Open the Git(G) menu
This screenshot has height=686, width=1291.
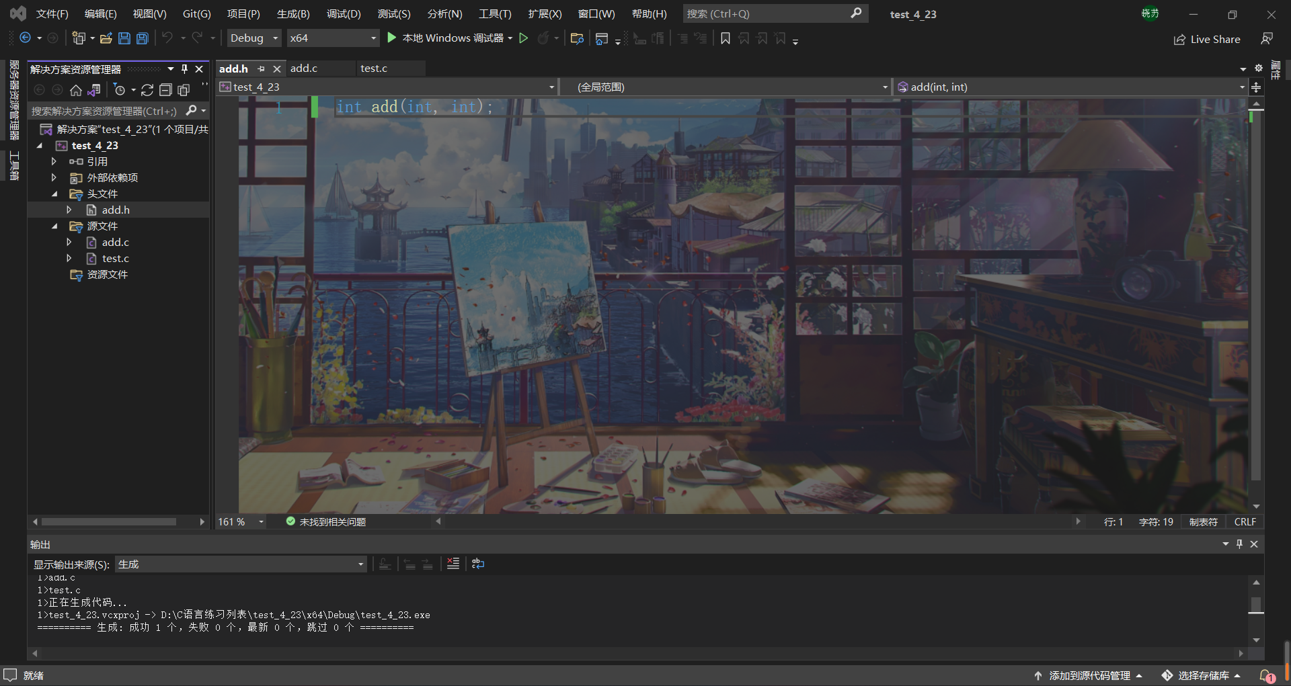coord(197,14)
